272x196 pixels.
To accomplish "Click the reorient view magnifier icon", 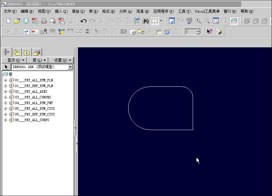I will [190, 21].
